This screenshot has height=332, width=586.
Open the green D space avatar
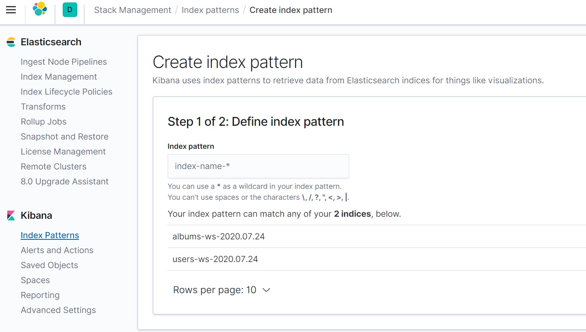[x=70, y=10]
